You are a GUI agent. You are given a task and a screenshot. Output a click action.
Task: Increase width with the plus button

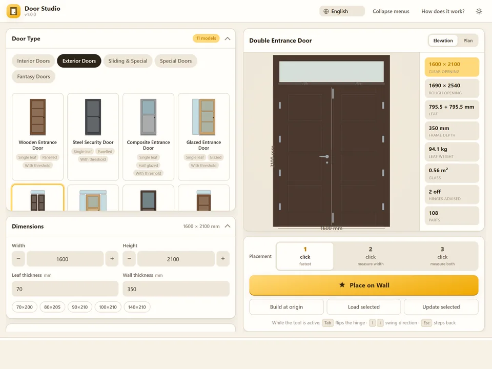coord(112,259)
